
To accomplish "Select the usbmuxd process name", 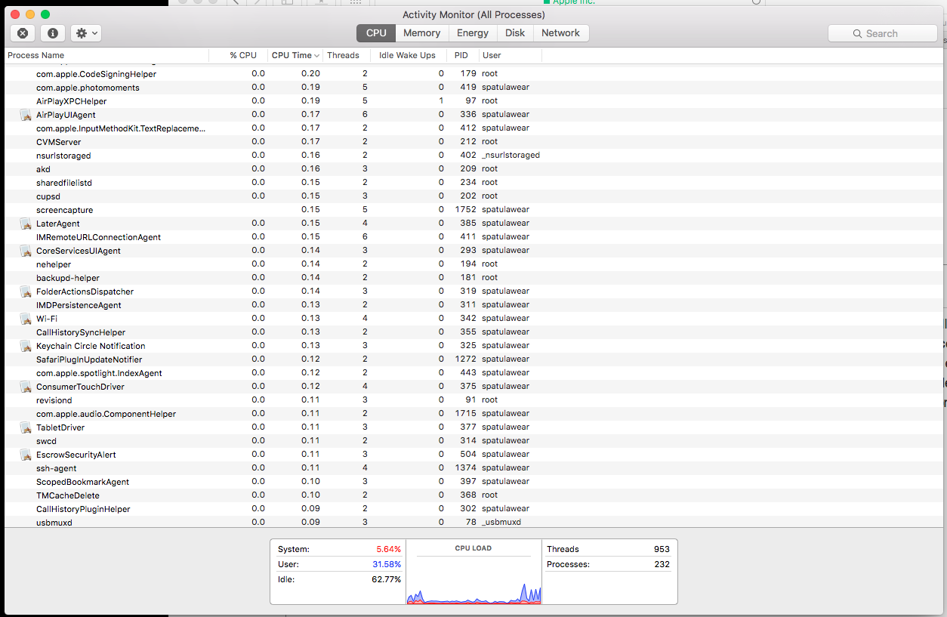I will click(54, 523).
